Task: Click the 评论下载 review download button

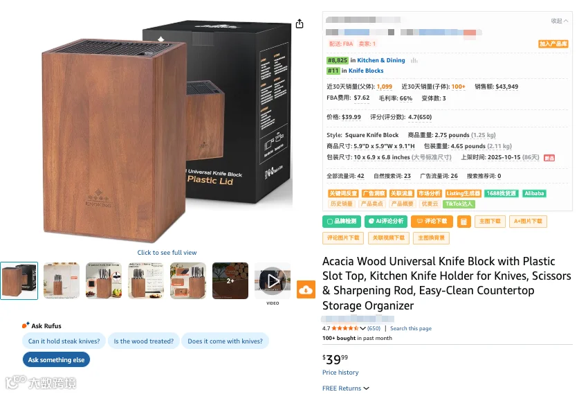Action: [432, 222]
